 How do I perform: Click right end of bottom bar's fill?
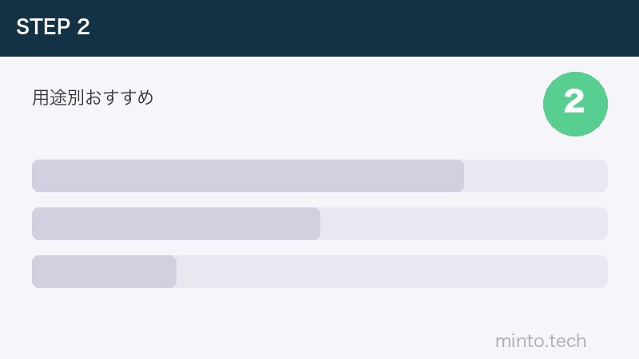coord(172,272)
